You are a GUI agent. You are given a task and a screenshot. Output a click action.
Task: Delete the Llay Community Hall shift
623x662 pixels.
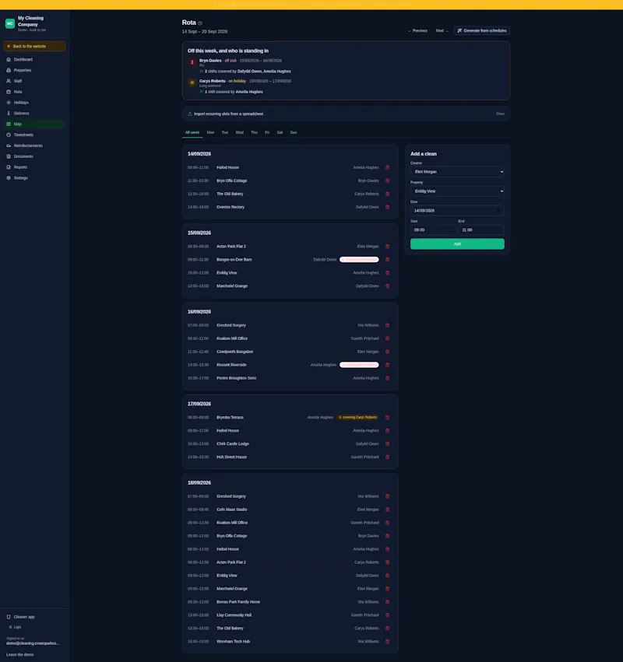tap(387, 615)
